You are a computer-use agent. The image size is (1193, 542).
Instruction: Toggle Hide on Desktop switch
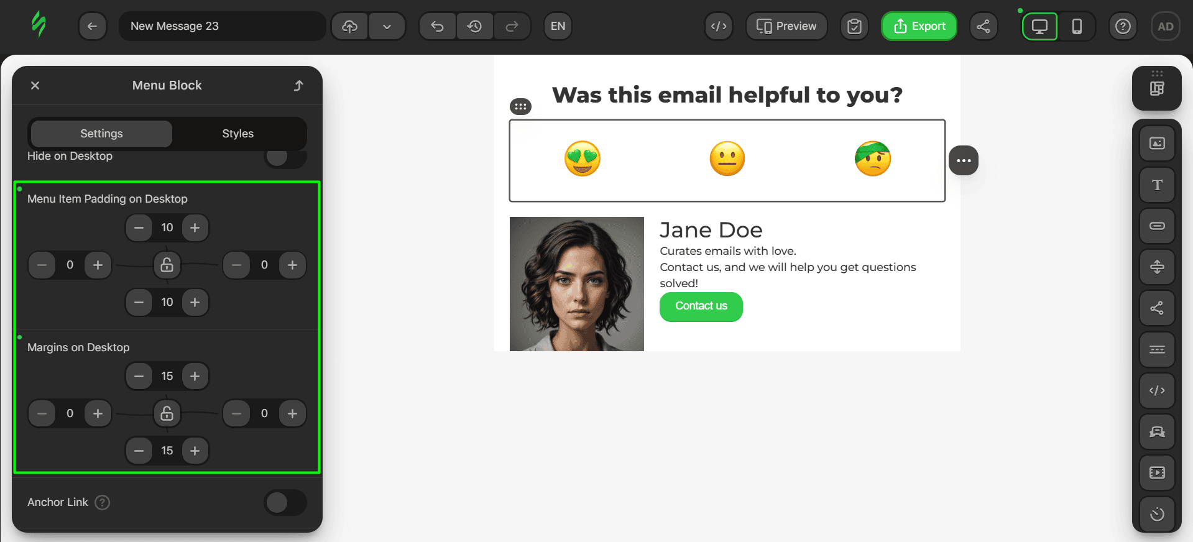[285, 157]
